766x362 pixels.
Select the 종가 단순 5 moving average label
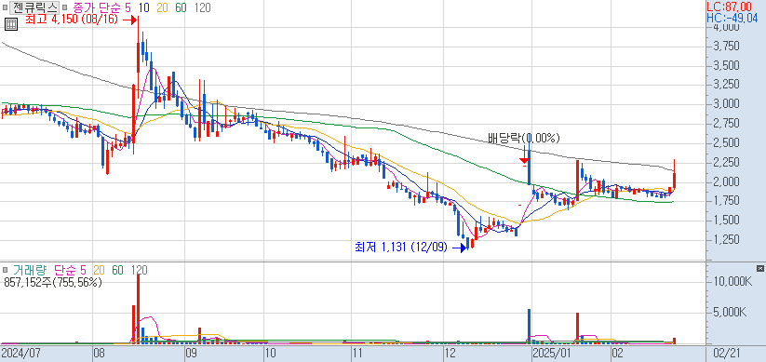pos(102,7)
